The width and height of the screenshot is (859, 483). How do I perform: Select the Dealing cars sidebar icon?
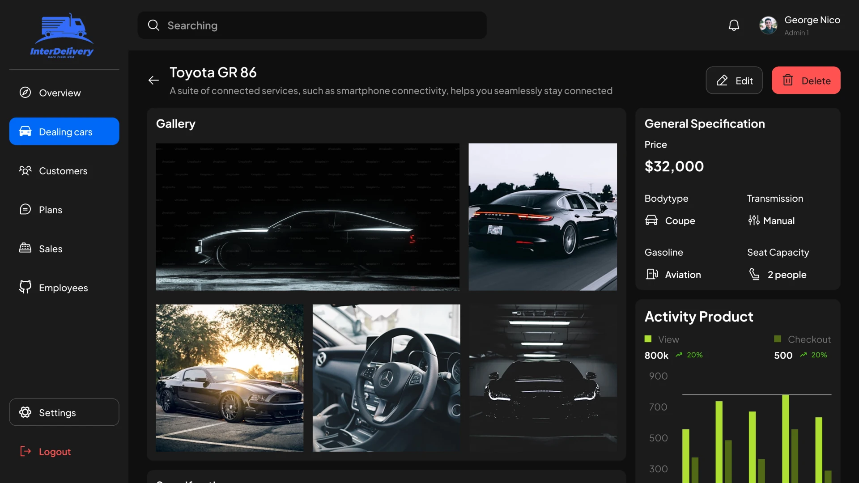pyautogui.click(x=26, y=131)
